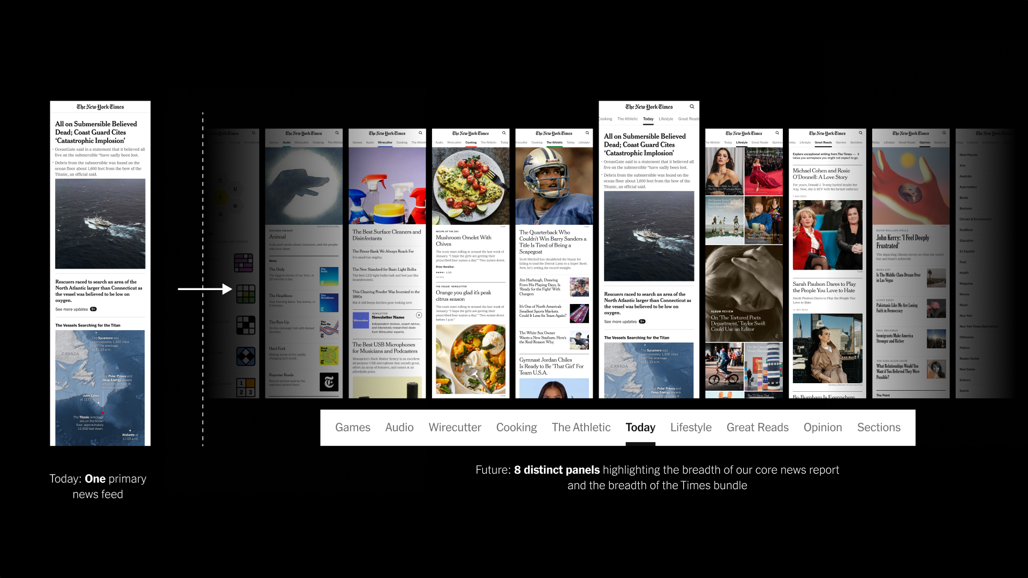Read 'The Best Surface Cleaners and Disinfectants'
The image size is (1028, 578).
pyautogui.click(x=387, y=235)
